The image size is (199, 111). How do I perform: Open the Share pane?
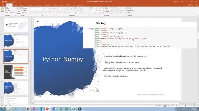pos(191,5)
